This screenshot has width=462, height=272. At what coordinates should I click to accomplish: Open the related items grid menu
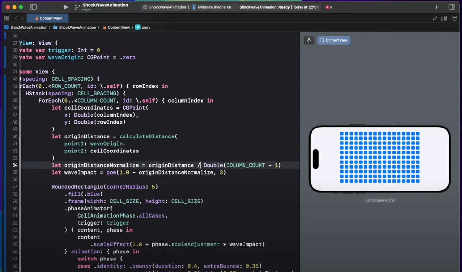pos(7,18)
